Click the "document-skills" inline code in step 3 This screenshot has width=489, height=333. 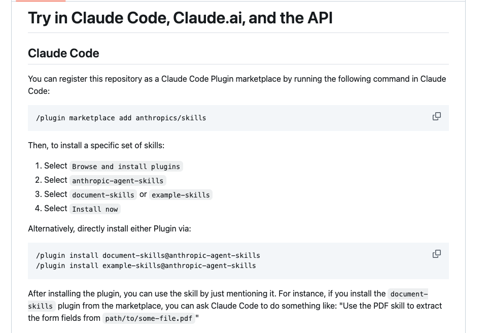103,195
